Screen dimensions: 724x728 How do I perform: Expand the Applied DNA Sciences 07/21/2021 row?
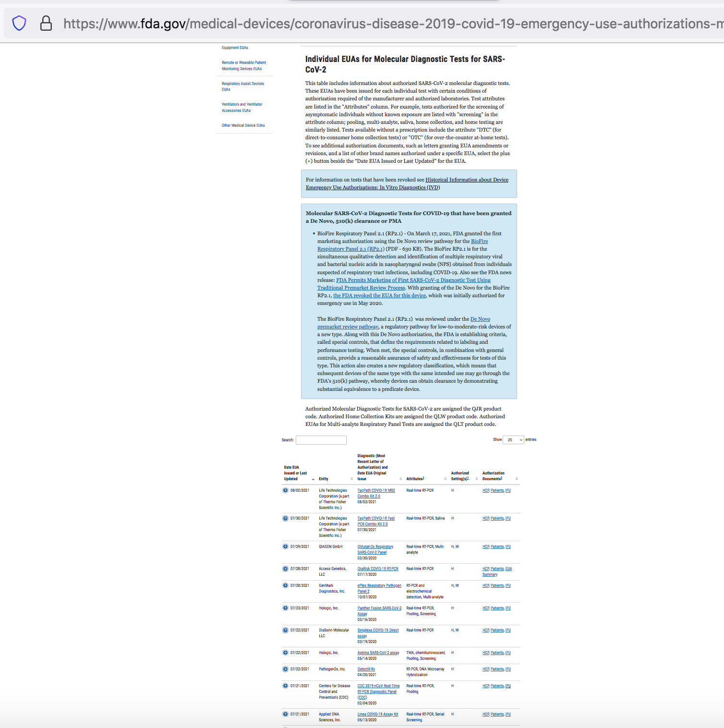point(285,714)
